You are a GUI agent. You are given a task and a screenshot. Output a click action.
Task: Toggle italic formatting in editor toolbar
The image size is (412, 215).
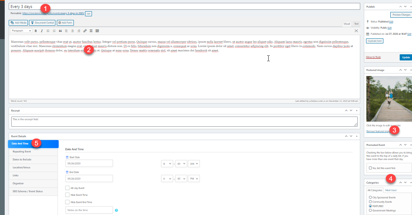coord(42,31)
